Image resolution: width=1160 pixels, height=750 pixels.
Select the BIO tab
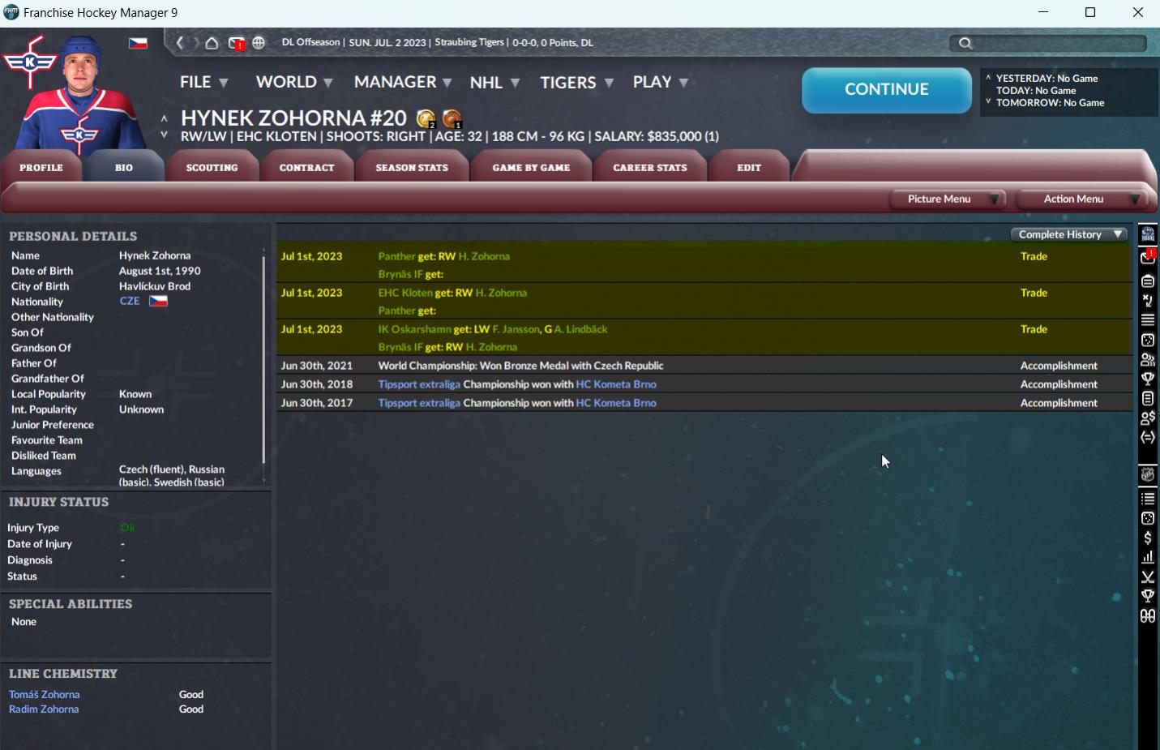124,167
